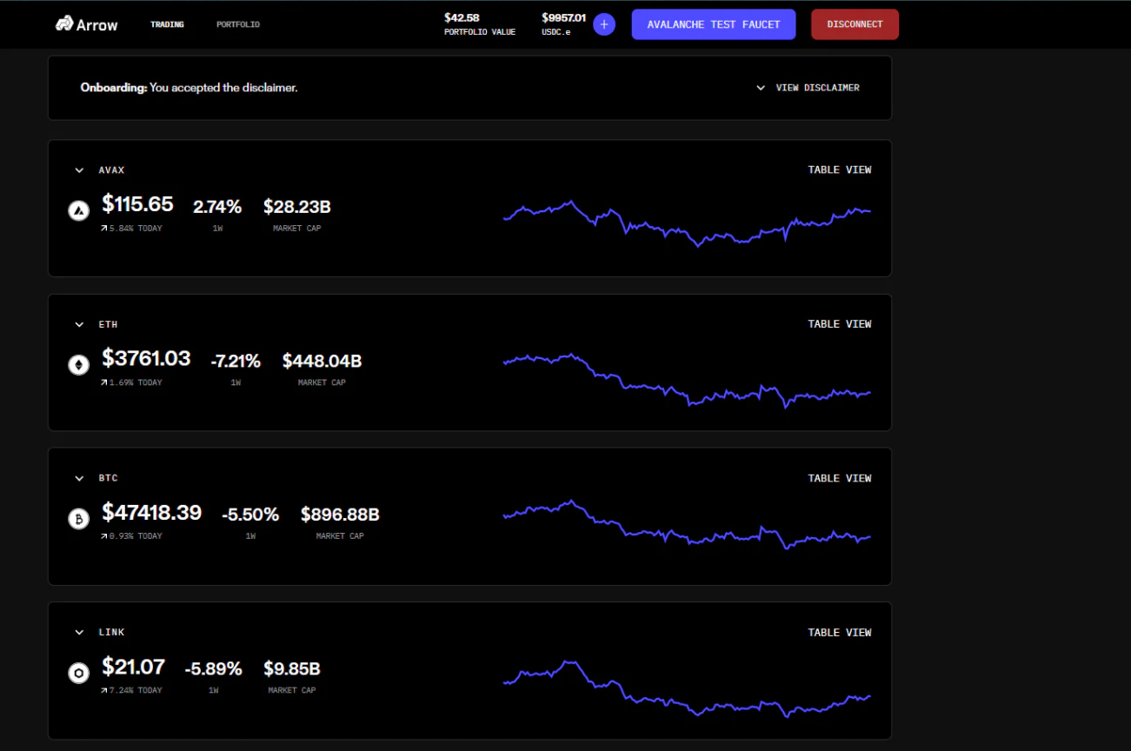The height and width of the screenshot is (751, 1131).
Task: Click the LINK coin icon
Action: click(79, 673)
